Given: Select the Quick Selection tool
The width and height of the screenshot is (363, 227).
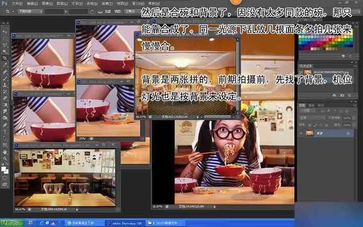Looking at the screenshot, I should 5,51.
